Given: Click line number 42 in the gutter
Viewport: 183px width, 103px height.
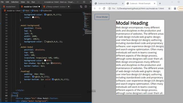Looking at the screenshot, I should click(x=6, y=47).
